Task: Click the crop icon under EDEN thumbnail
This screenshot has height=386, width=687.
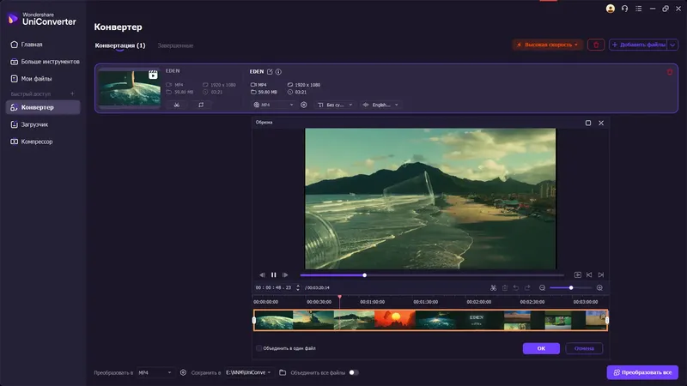Action: 201,105
